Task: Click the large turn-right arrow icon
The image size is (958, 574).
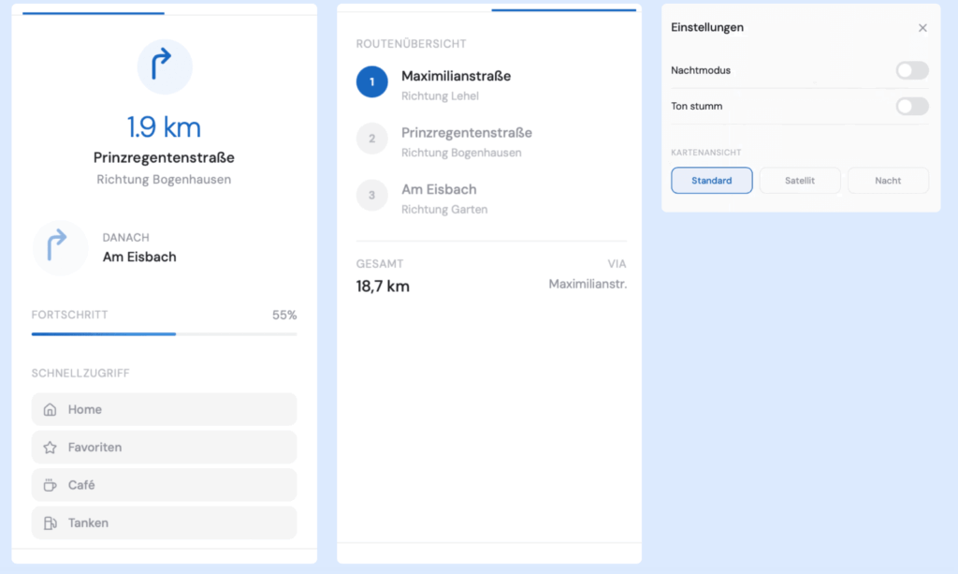Action: (x=165, y=66)
